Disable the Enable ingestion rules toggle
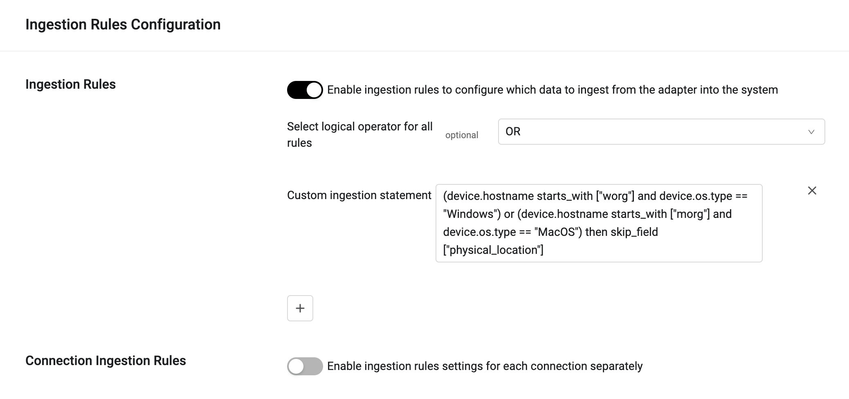The image size is (849, 399). point(305,90)
